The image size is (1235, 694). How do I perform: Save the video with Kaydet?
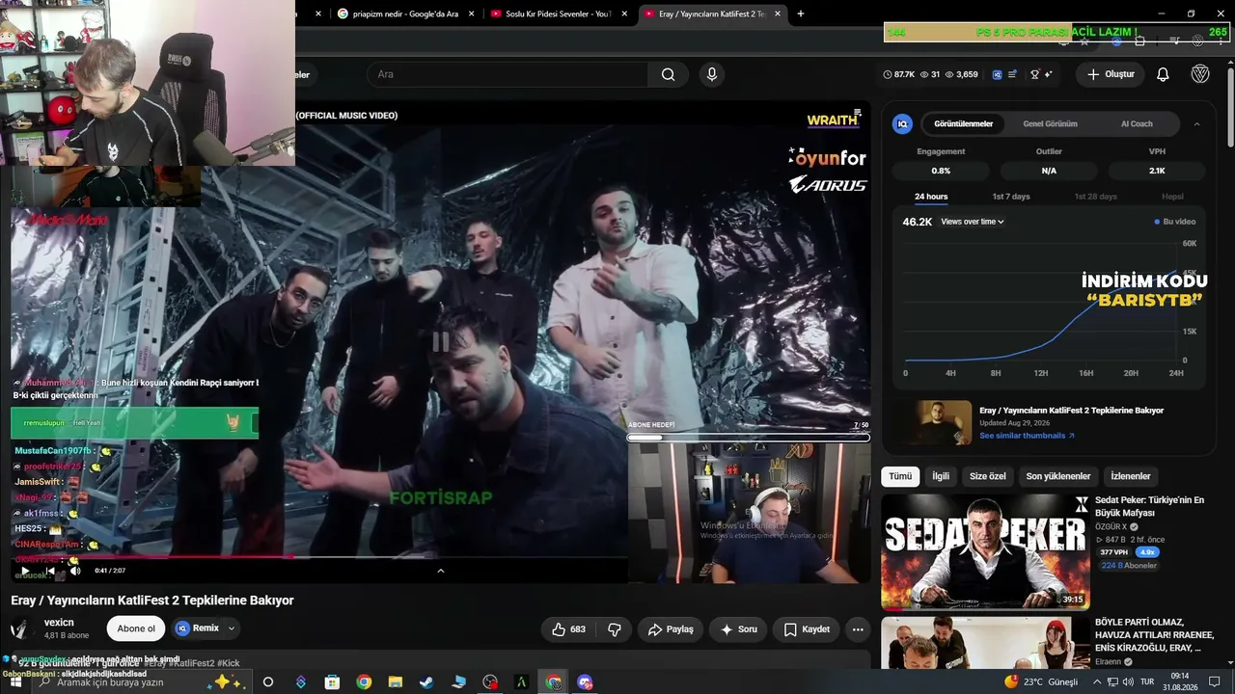pos(807,629)
